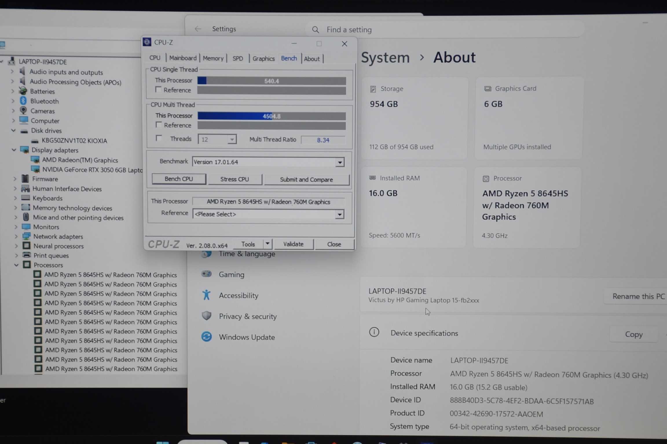Enable Multi Thread Reference checkbox

tap(158, 125)
